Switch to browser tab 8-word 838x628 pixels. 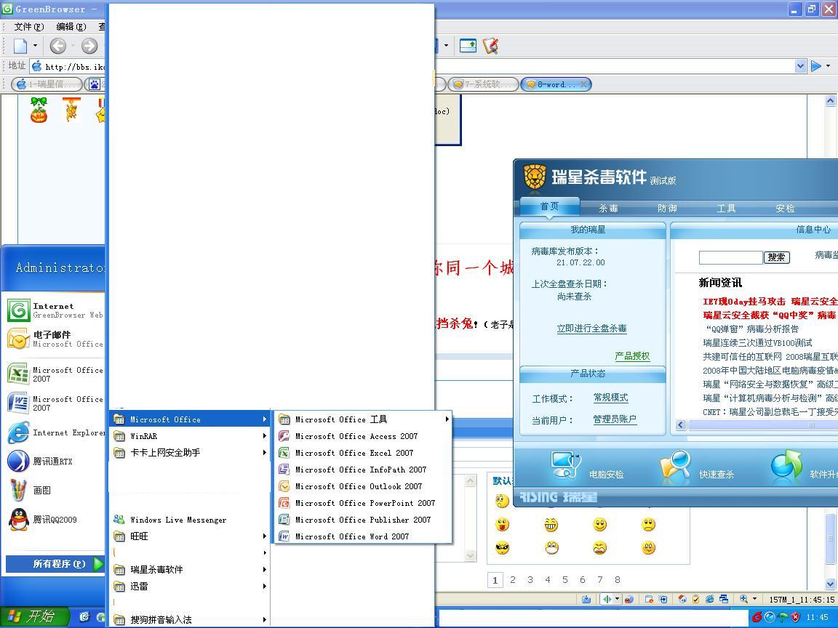556,84
